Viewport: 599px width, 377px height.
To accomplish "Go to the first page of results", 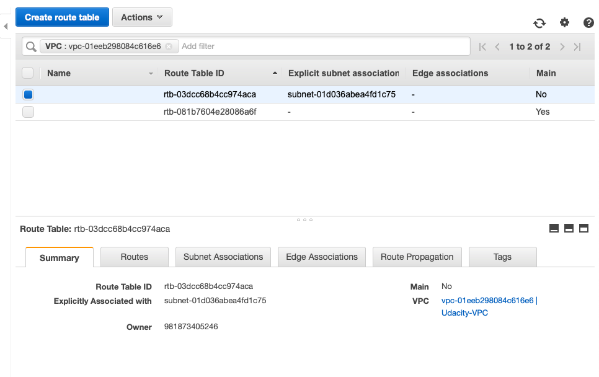I will pos(482,47).
